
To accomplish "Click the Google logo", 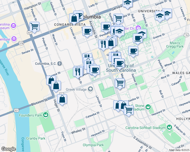I will point(8,149).
